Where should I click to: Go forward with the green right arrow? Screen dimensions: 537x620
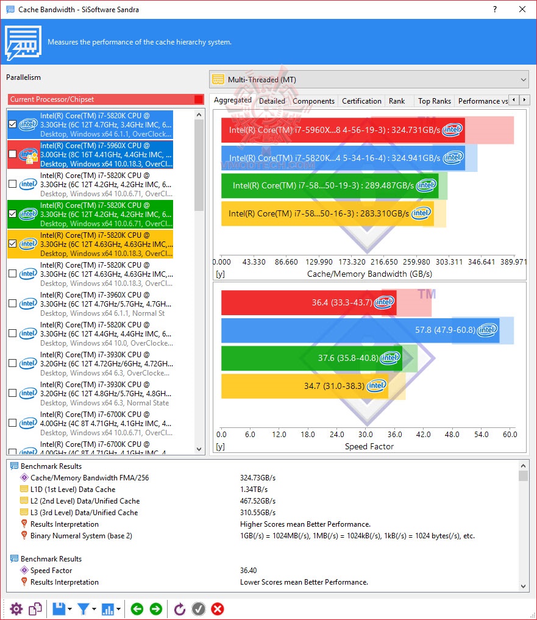[156, 609]
